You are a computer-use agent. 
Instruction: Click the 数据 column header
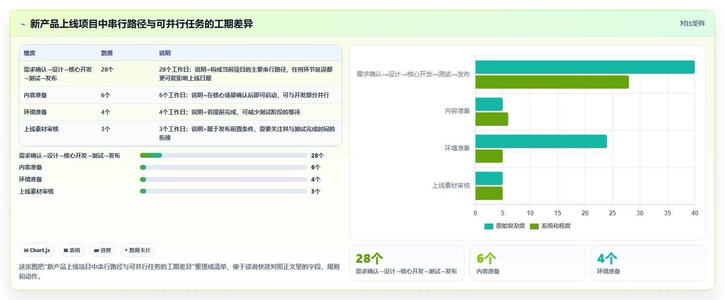107,53
